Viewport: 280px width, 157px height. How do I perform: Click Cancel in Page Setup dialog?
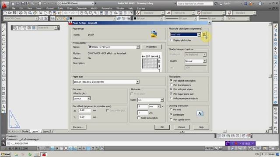(x=182, y=127)
